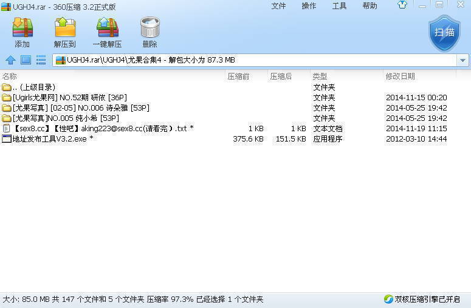Viewport: 471px width, 308px height.
Task: Click the dual-core engine status icon
Action: point(388,299)
